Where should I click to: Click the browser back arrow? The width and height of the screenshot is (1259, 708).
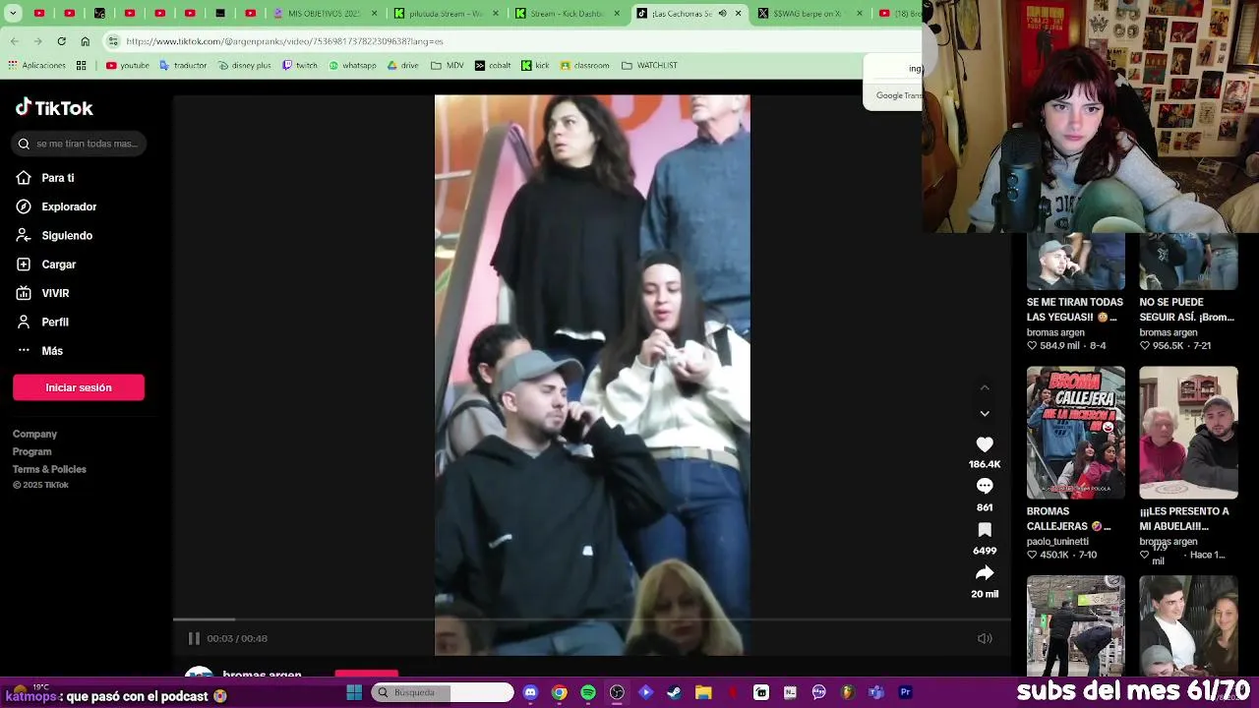coord(14,41)
